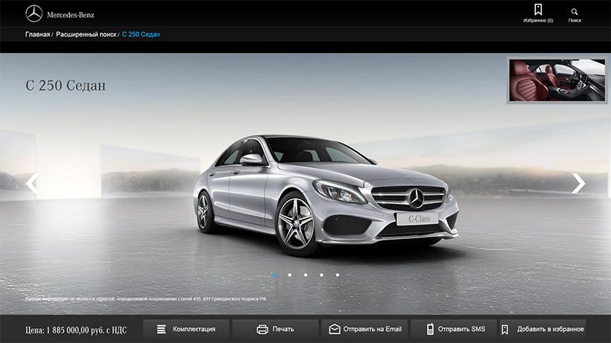This screenshot has height=343, width=611.
Task: Open the Поиск search magnifier icon
Action: click(574, 12)
